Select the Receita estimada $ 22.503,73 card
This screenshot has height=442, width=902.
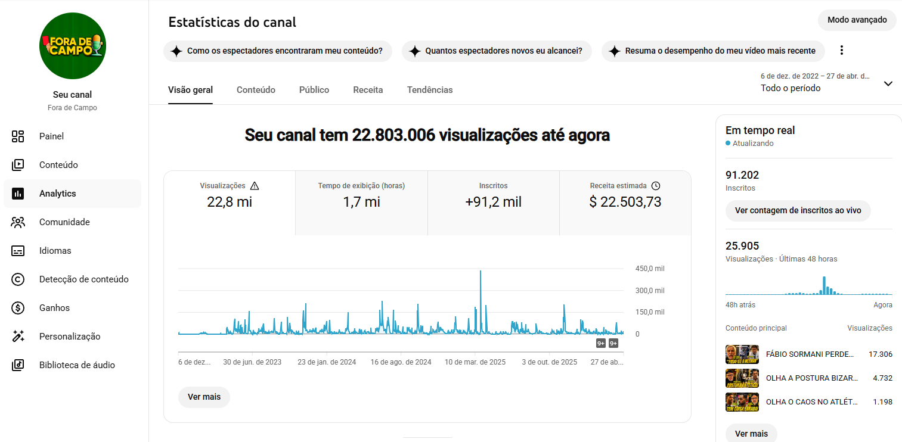click(x=625, y=203)
